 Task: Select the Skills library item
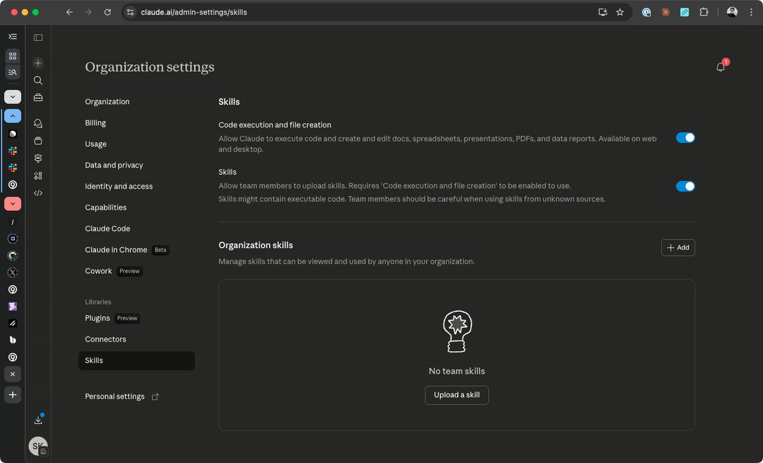tap(137, 361)
